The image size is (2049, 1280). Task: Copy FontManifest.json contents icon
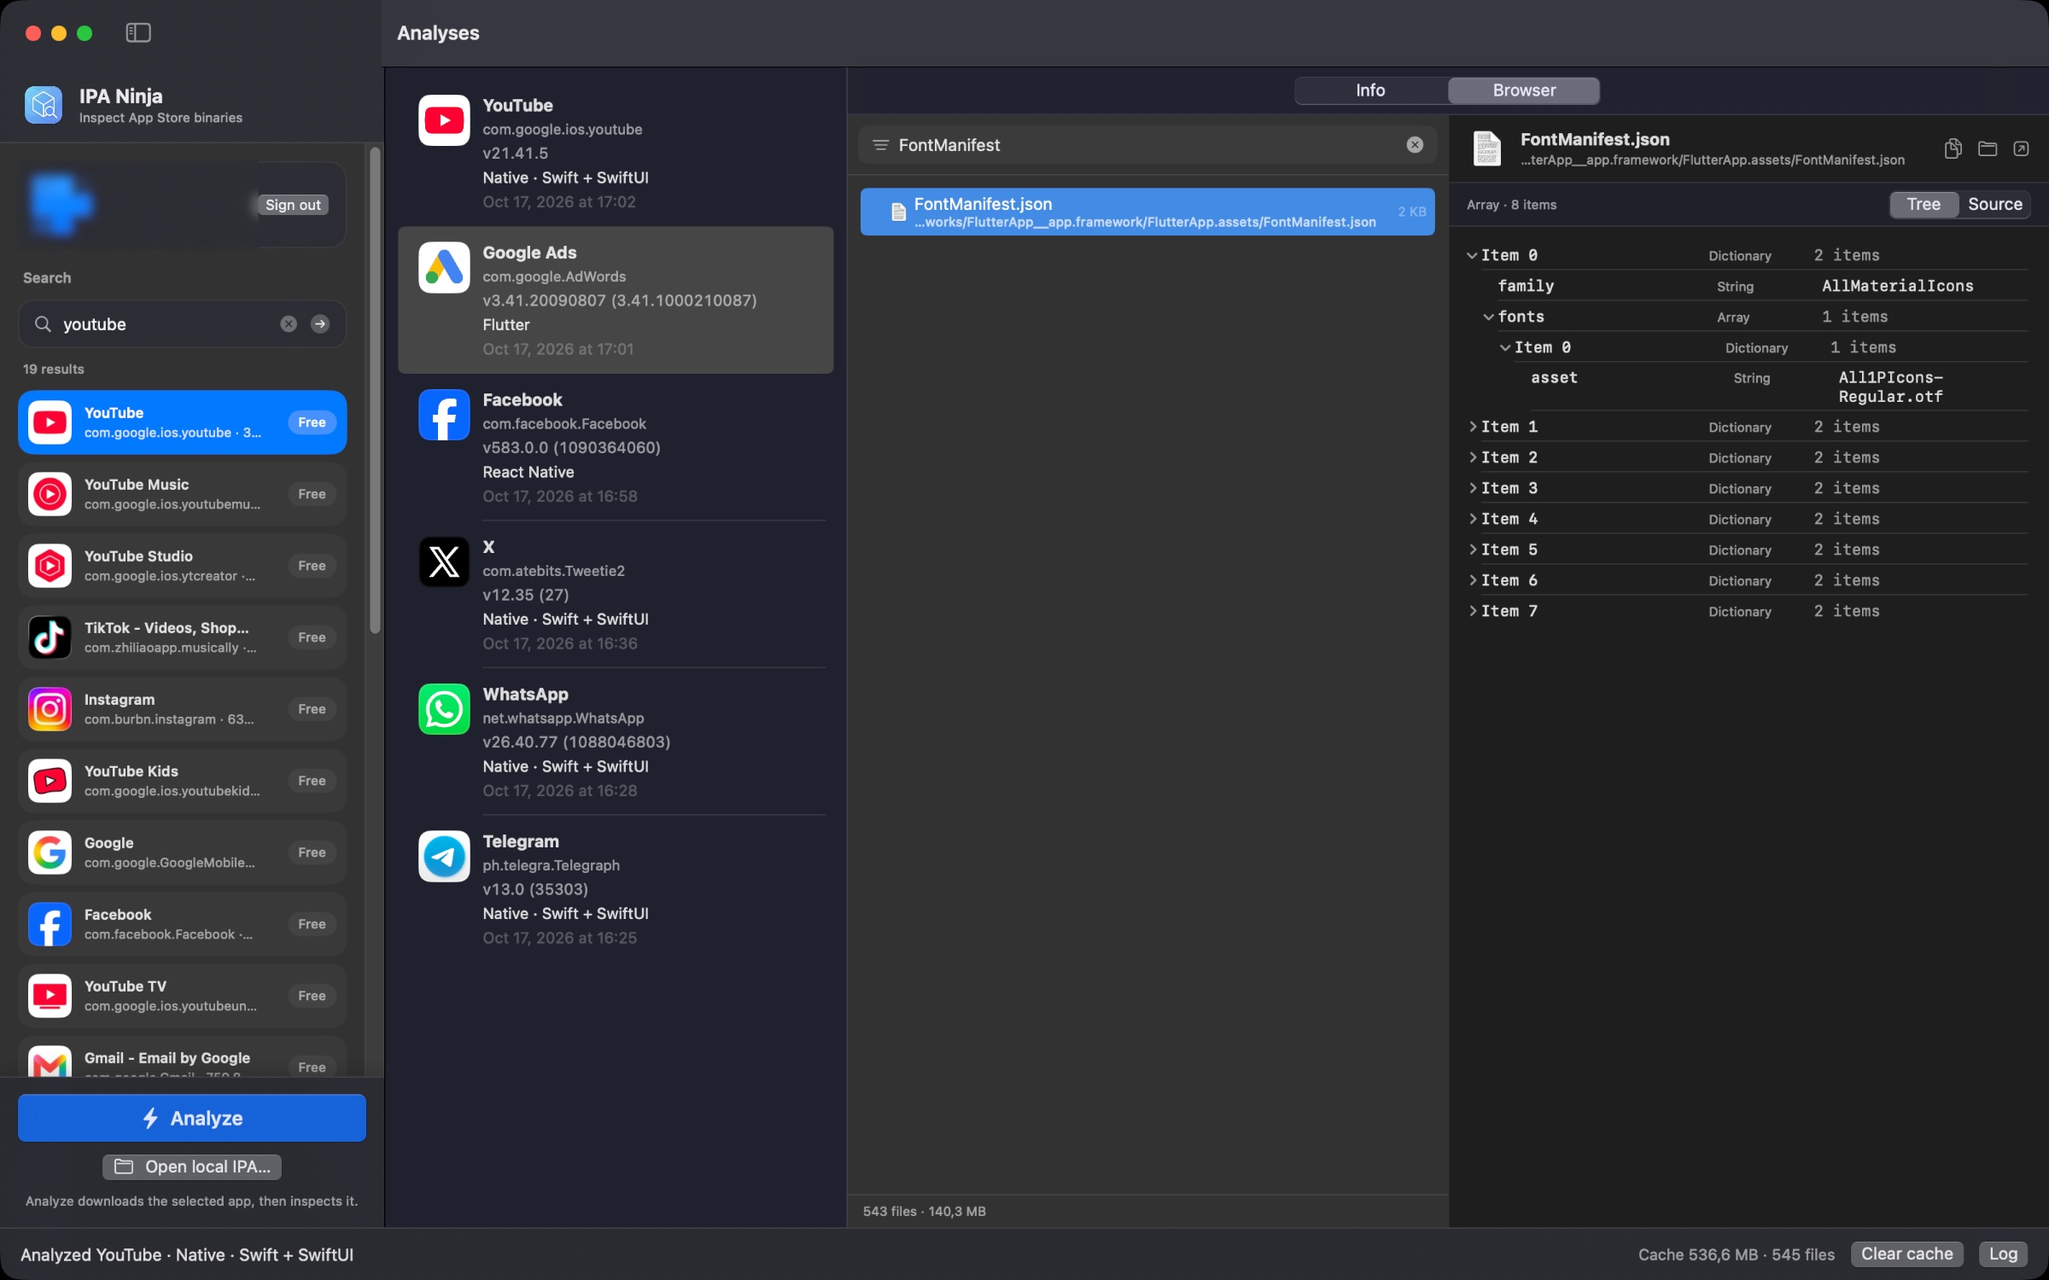[x=1953, y=148]
